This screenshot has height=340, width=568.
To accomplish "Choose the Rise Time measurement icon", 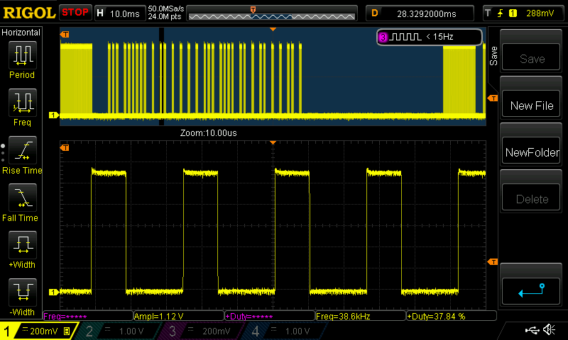I will coord(22,152).
